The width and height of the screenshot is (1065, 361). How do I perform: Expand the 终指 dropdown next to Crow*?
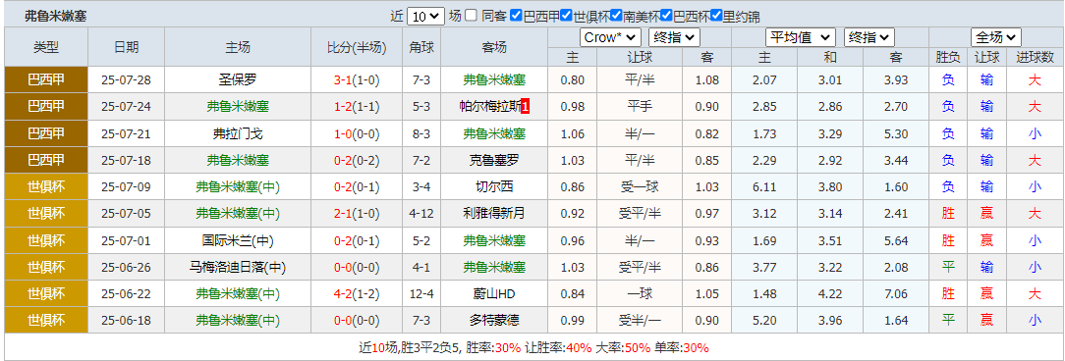click(x=674, y=36)
